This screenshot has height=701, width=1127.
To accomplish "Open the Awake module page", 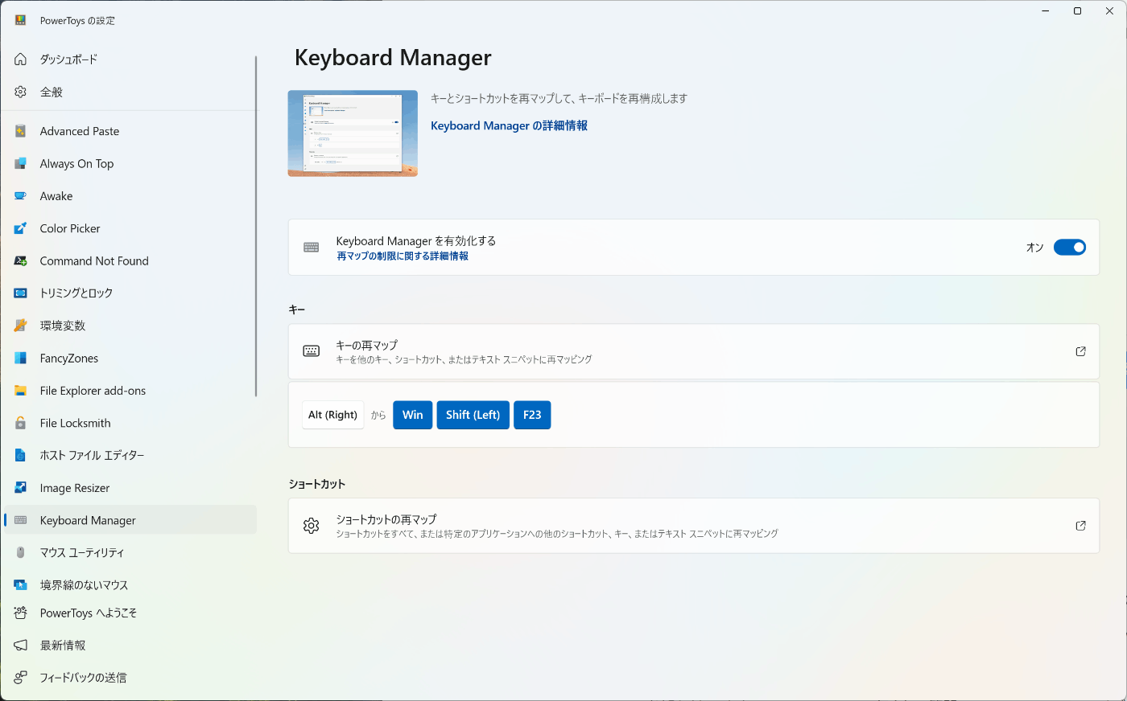I will (x=130, y=196).
